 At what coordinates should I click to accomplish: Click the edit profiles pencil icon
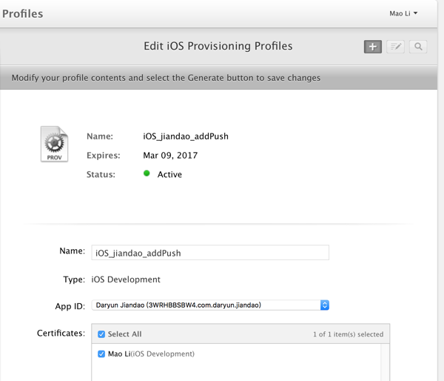(396, 47)
